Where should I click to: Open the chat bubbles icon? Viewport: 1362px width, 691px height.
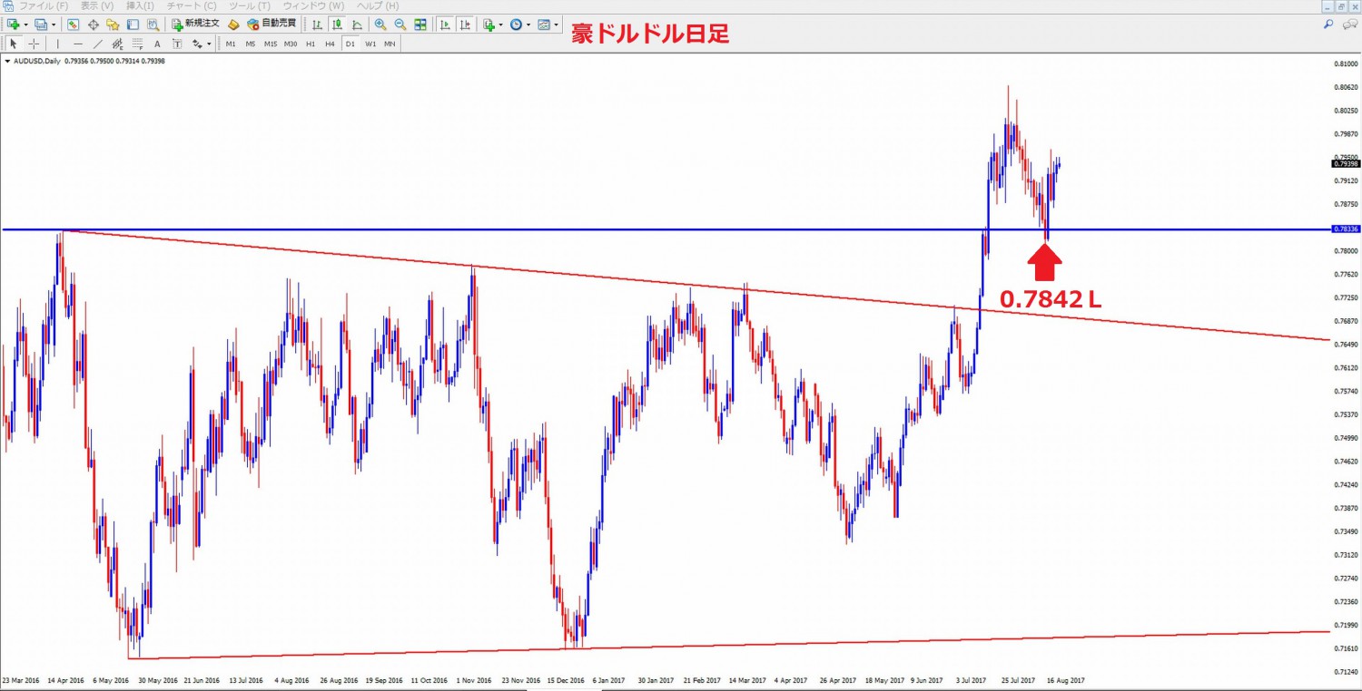point(1350,24)
